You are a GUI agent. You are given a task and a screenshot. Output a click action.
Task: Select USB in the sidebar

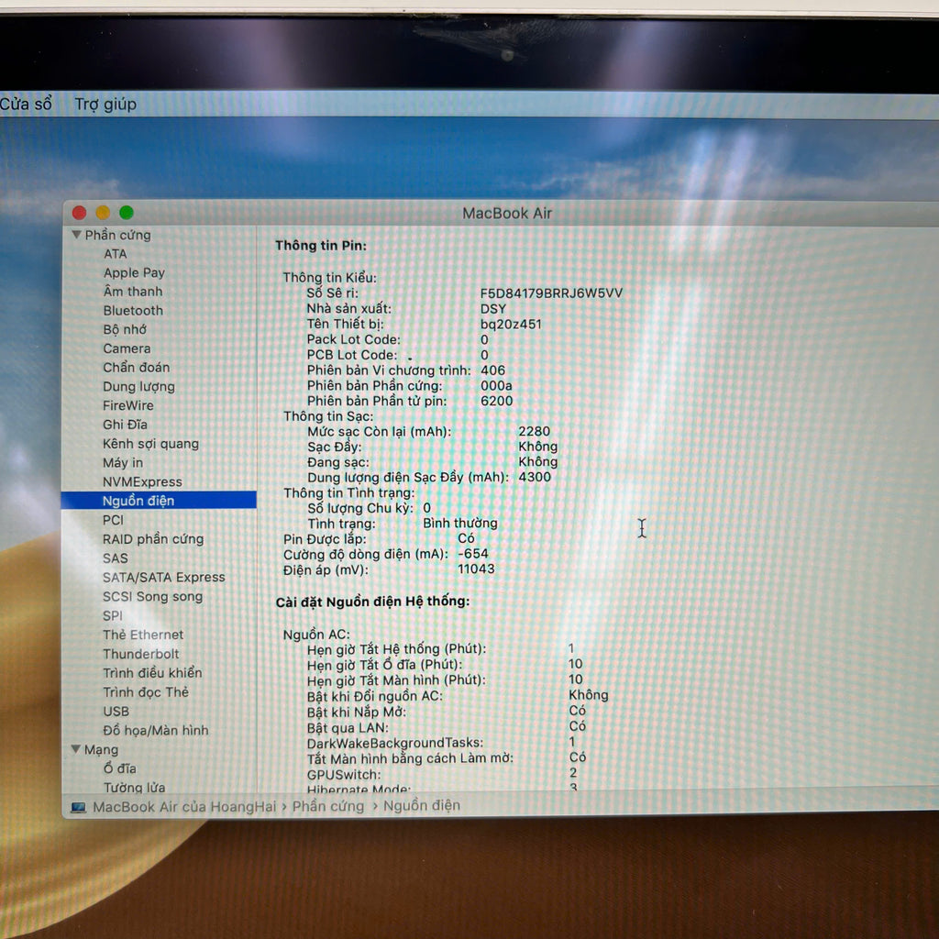(116, 712)
